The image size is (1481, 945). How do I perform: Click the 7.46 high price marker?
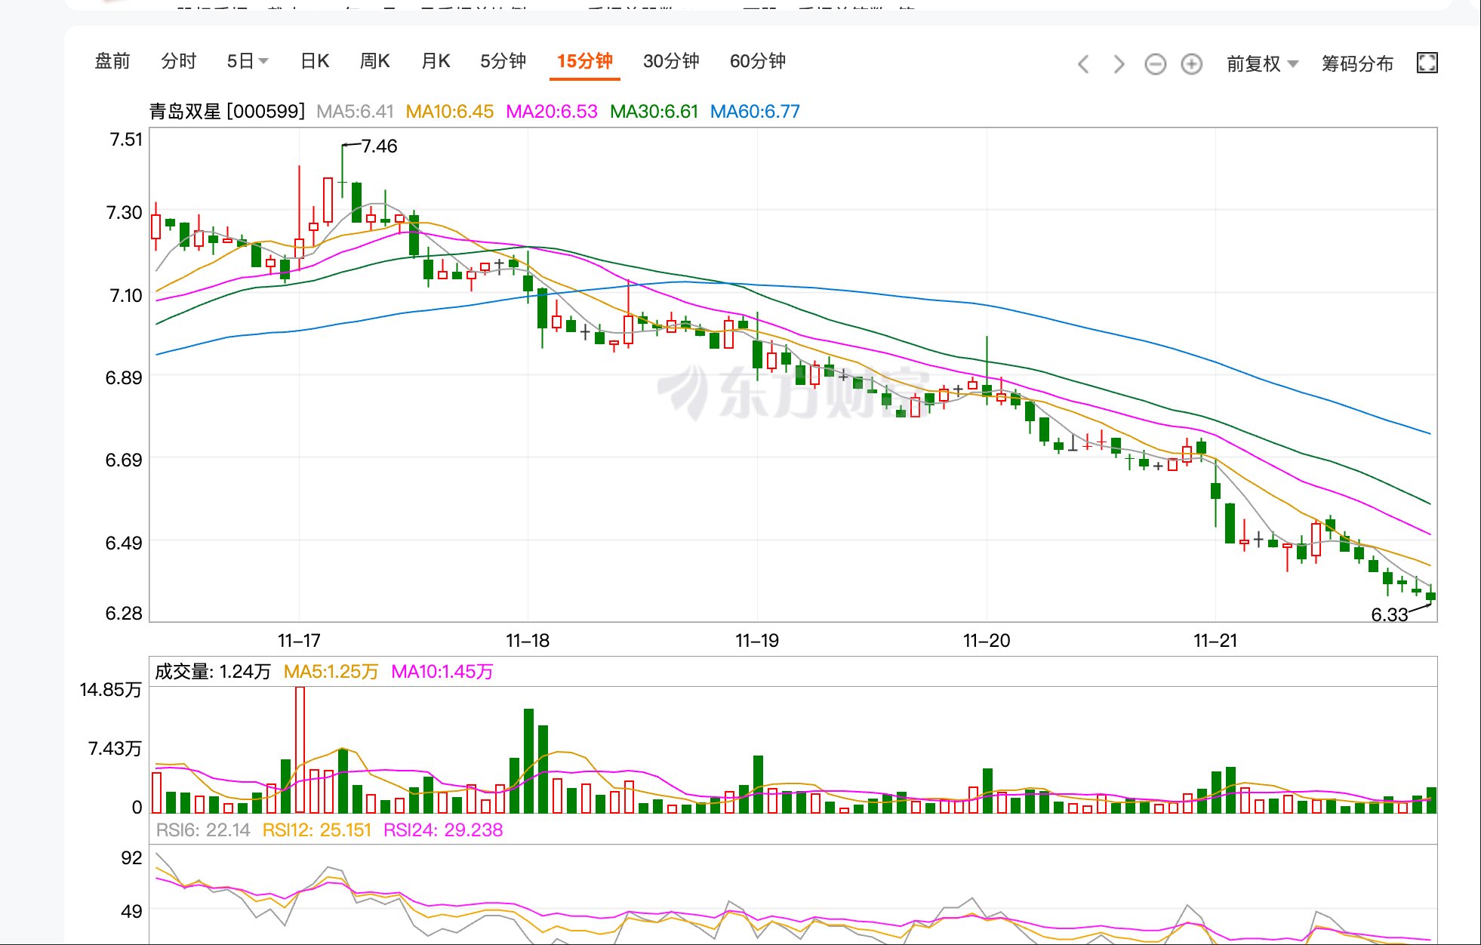tap(378, 146)
